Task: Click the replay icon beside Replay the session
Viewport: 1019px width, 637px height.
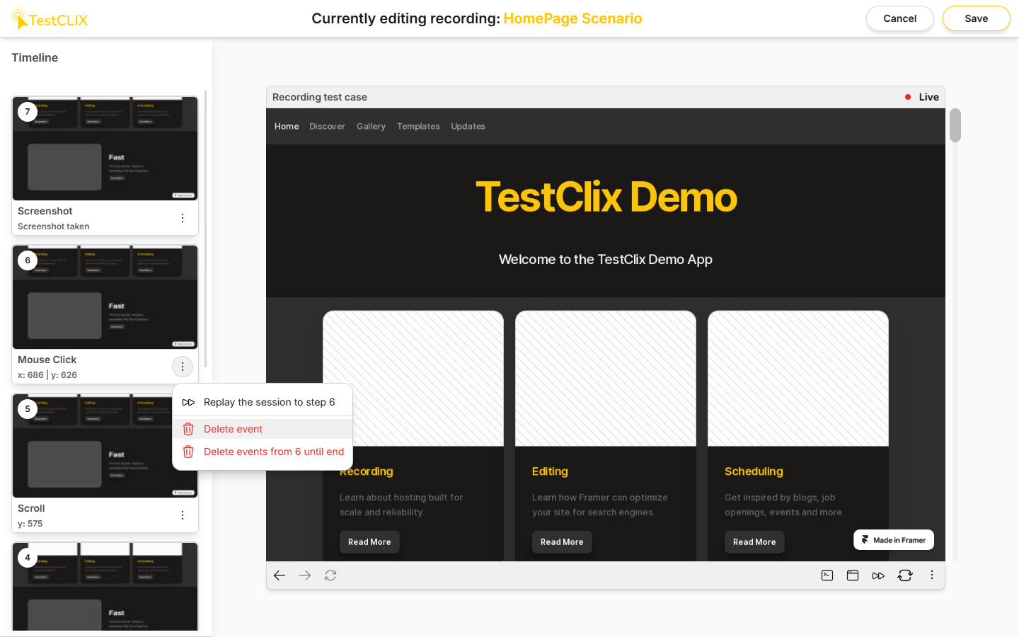Action: [188, 402]
